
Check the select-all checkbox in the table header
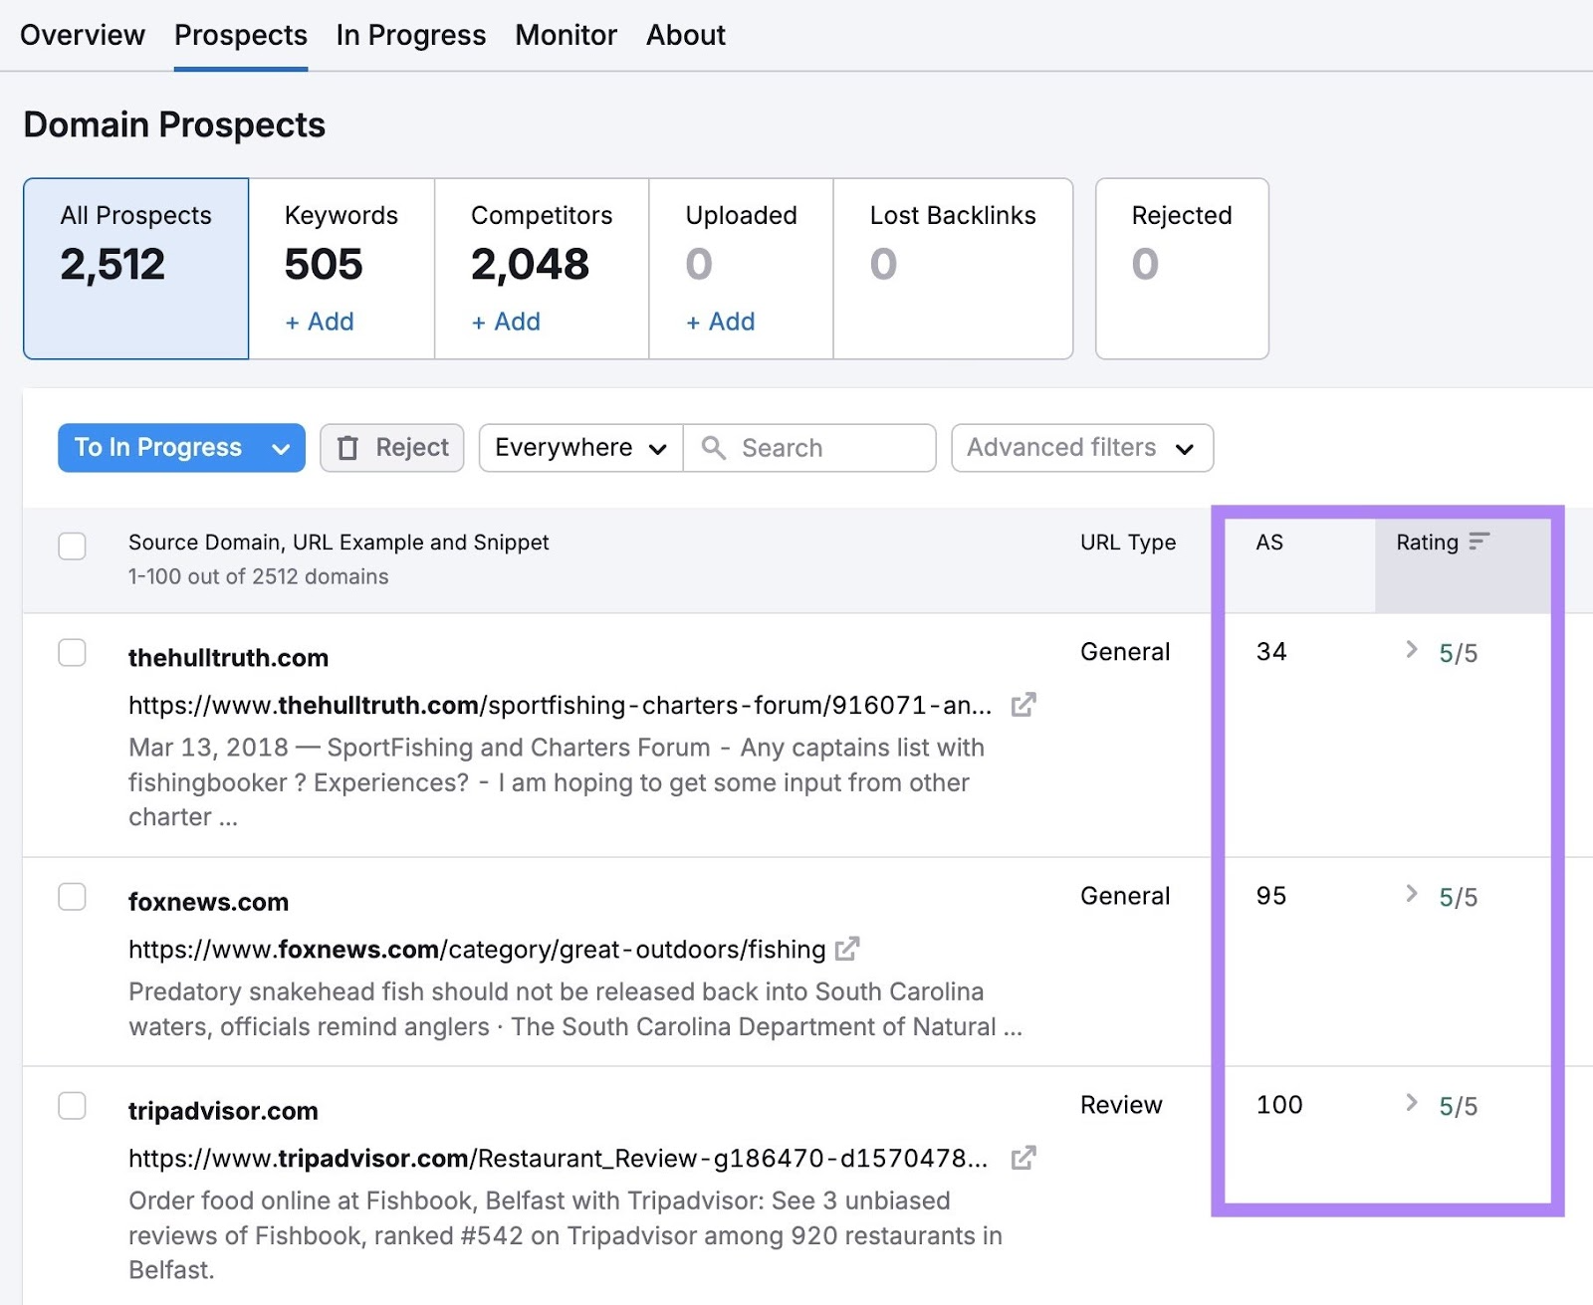[72, 546]
